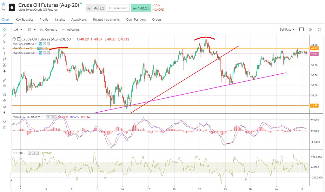Activate the ruler measure tool
Screen dimensions: 325x192
(4, 80)
